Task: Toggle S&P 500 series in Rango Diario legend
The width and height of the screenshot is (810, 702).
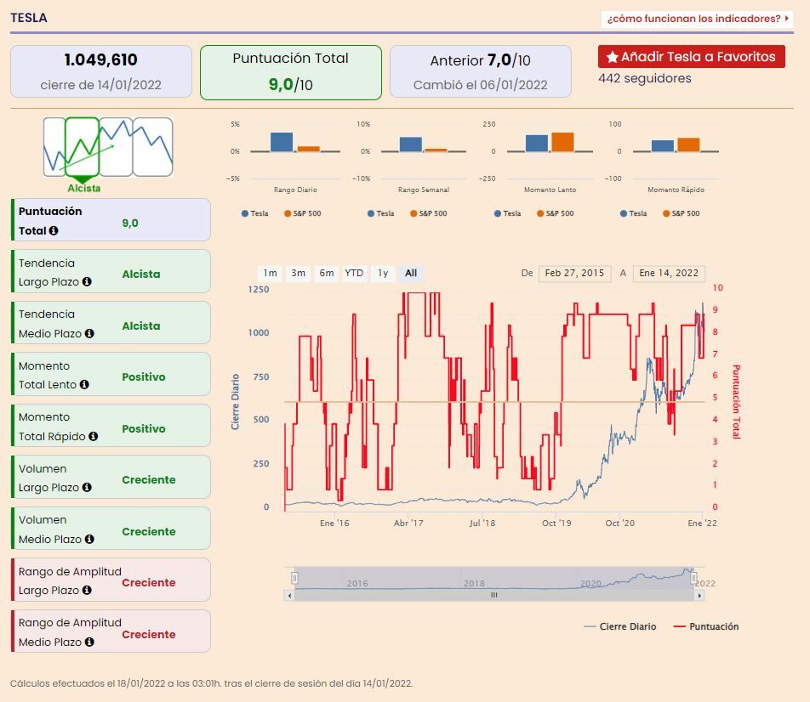Action: coord(303,213)
